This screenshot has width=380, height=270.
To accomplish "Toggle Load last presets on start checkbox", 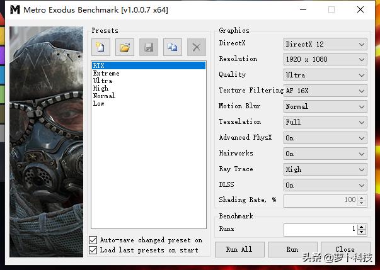I will click(x=93, y=250).
